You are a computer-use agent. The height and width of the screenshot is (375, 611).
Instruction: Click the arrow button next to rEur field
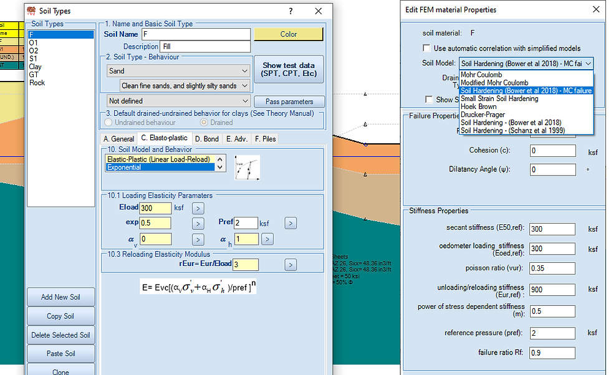pyautogui.click(x=291, y=265)
